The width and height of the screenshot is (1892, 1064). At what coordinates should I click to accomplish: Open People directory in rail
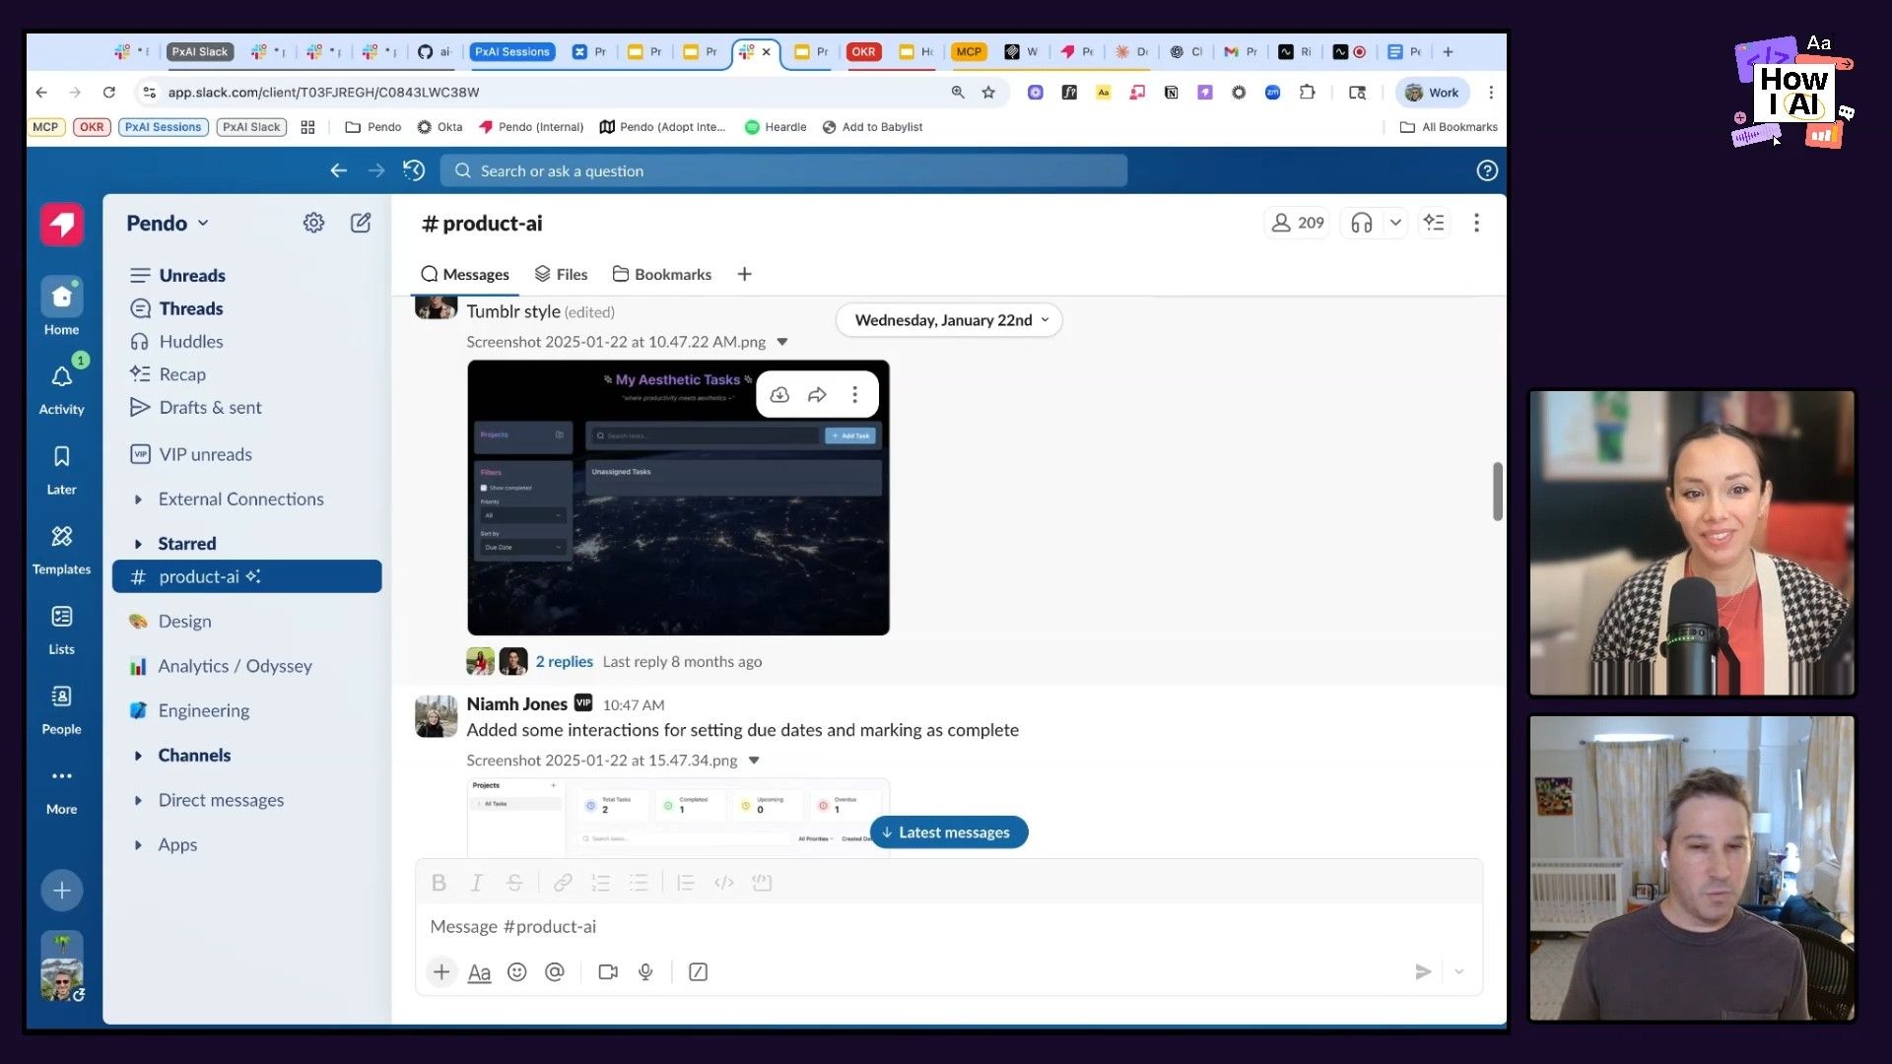click(x=61, y=707)
